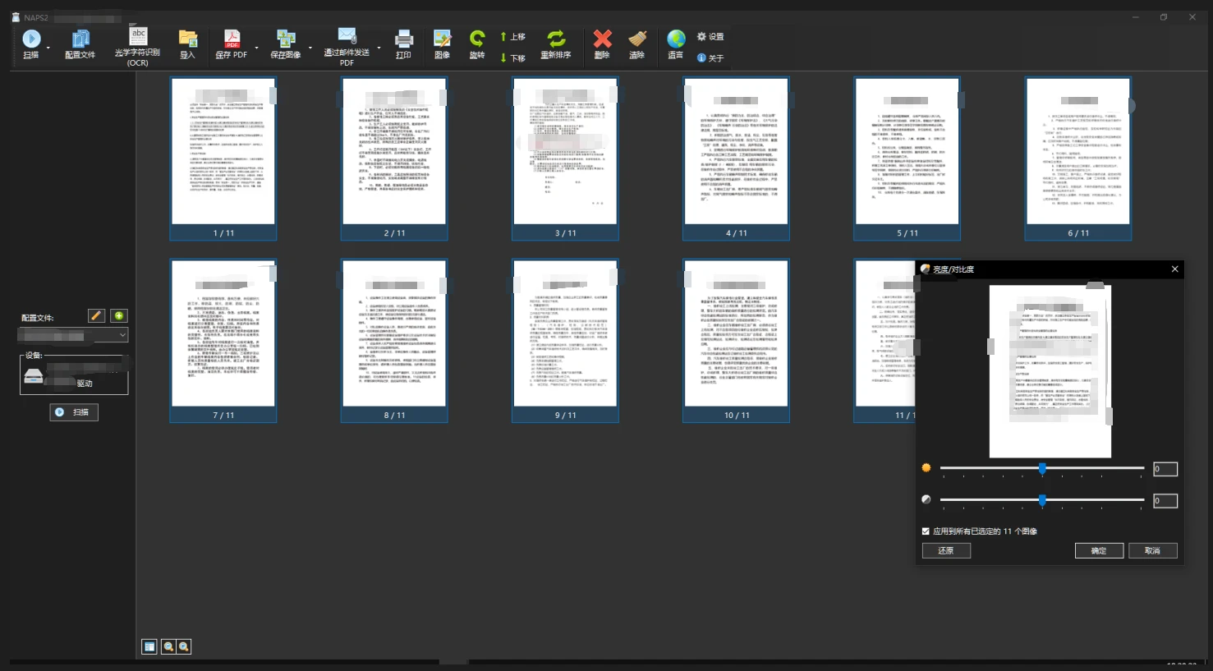
Task: Click the 清除 broom icon
Action: click(x=637, y=39)
